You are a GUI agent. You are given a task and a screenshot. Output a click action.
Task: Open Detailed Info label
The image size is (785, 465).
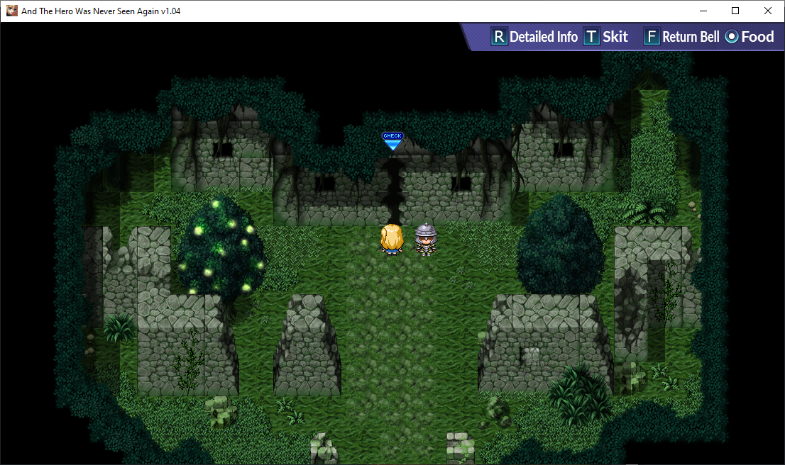[x=544, y=36]
